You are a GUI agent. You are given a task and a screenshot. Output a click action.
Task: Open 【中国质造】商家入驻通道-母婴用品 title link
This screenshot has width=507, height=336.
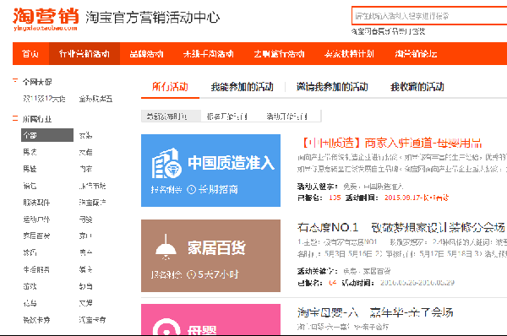[x=391, y=143]
